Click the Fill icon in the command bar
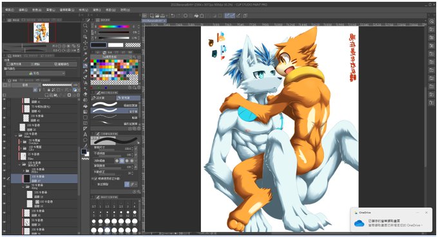438x237 pixels. pyautogui.click(x=196, y=15)
